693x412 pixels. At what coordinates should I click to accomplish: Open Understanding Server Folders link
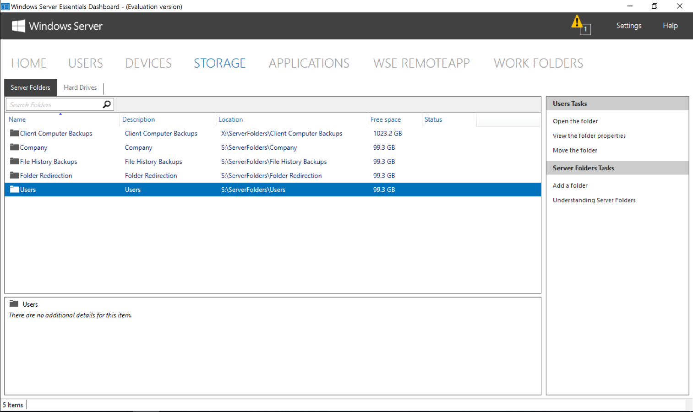[594, 200]
